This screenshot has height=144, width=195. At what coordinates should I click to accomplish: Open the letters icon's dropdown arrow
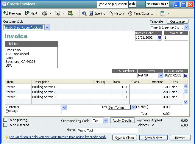(x=169, y=13)
